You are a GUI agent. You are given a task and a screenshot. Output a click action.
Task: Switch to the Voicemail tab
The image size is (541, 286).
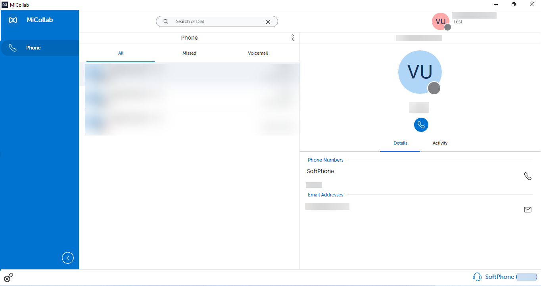pyautogui.click(x=258, y=53)
